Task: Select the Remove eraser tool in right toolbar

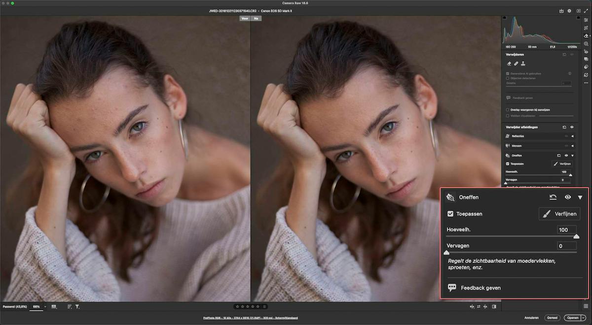Action: coord(586,36)
